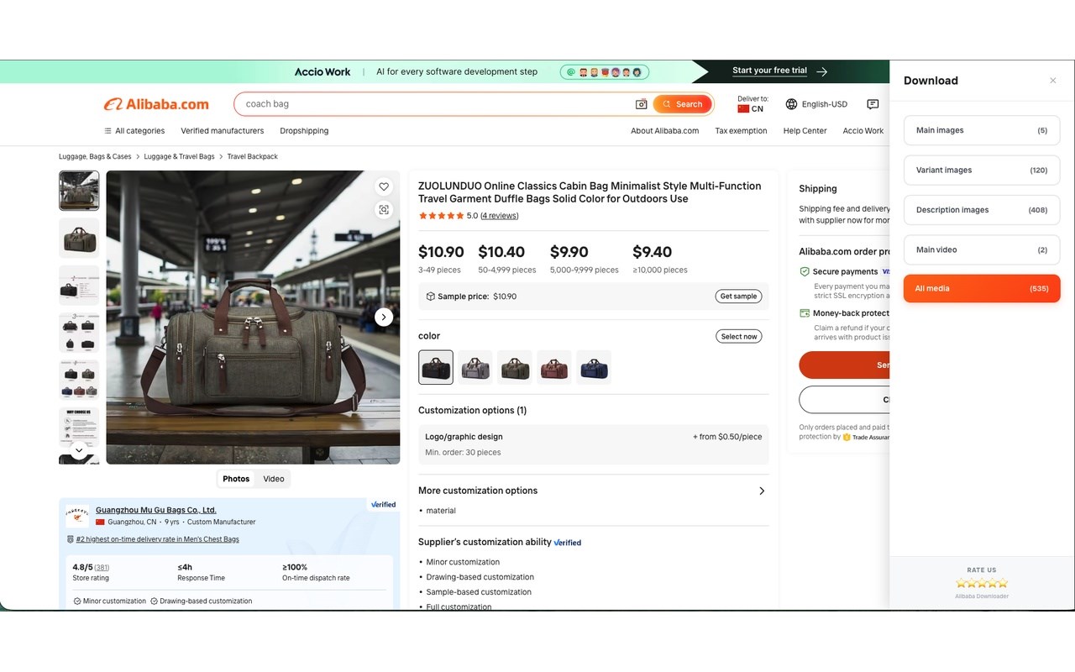Choose the olive green bag color swatch

[515, 367]
